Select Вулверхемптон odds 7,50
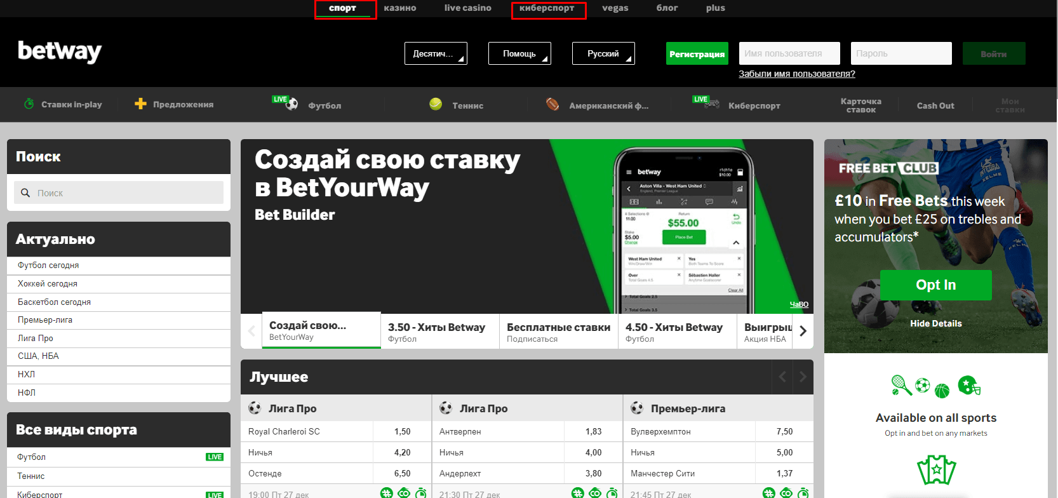The width and height of the screenshot is (1058, 498). (784, 431)
